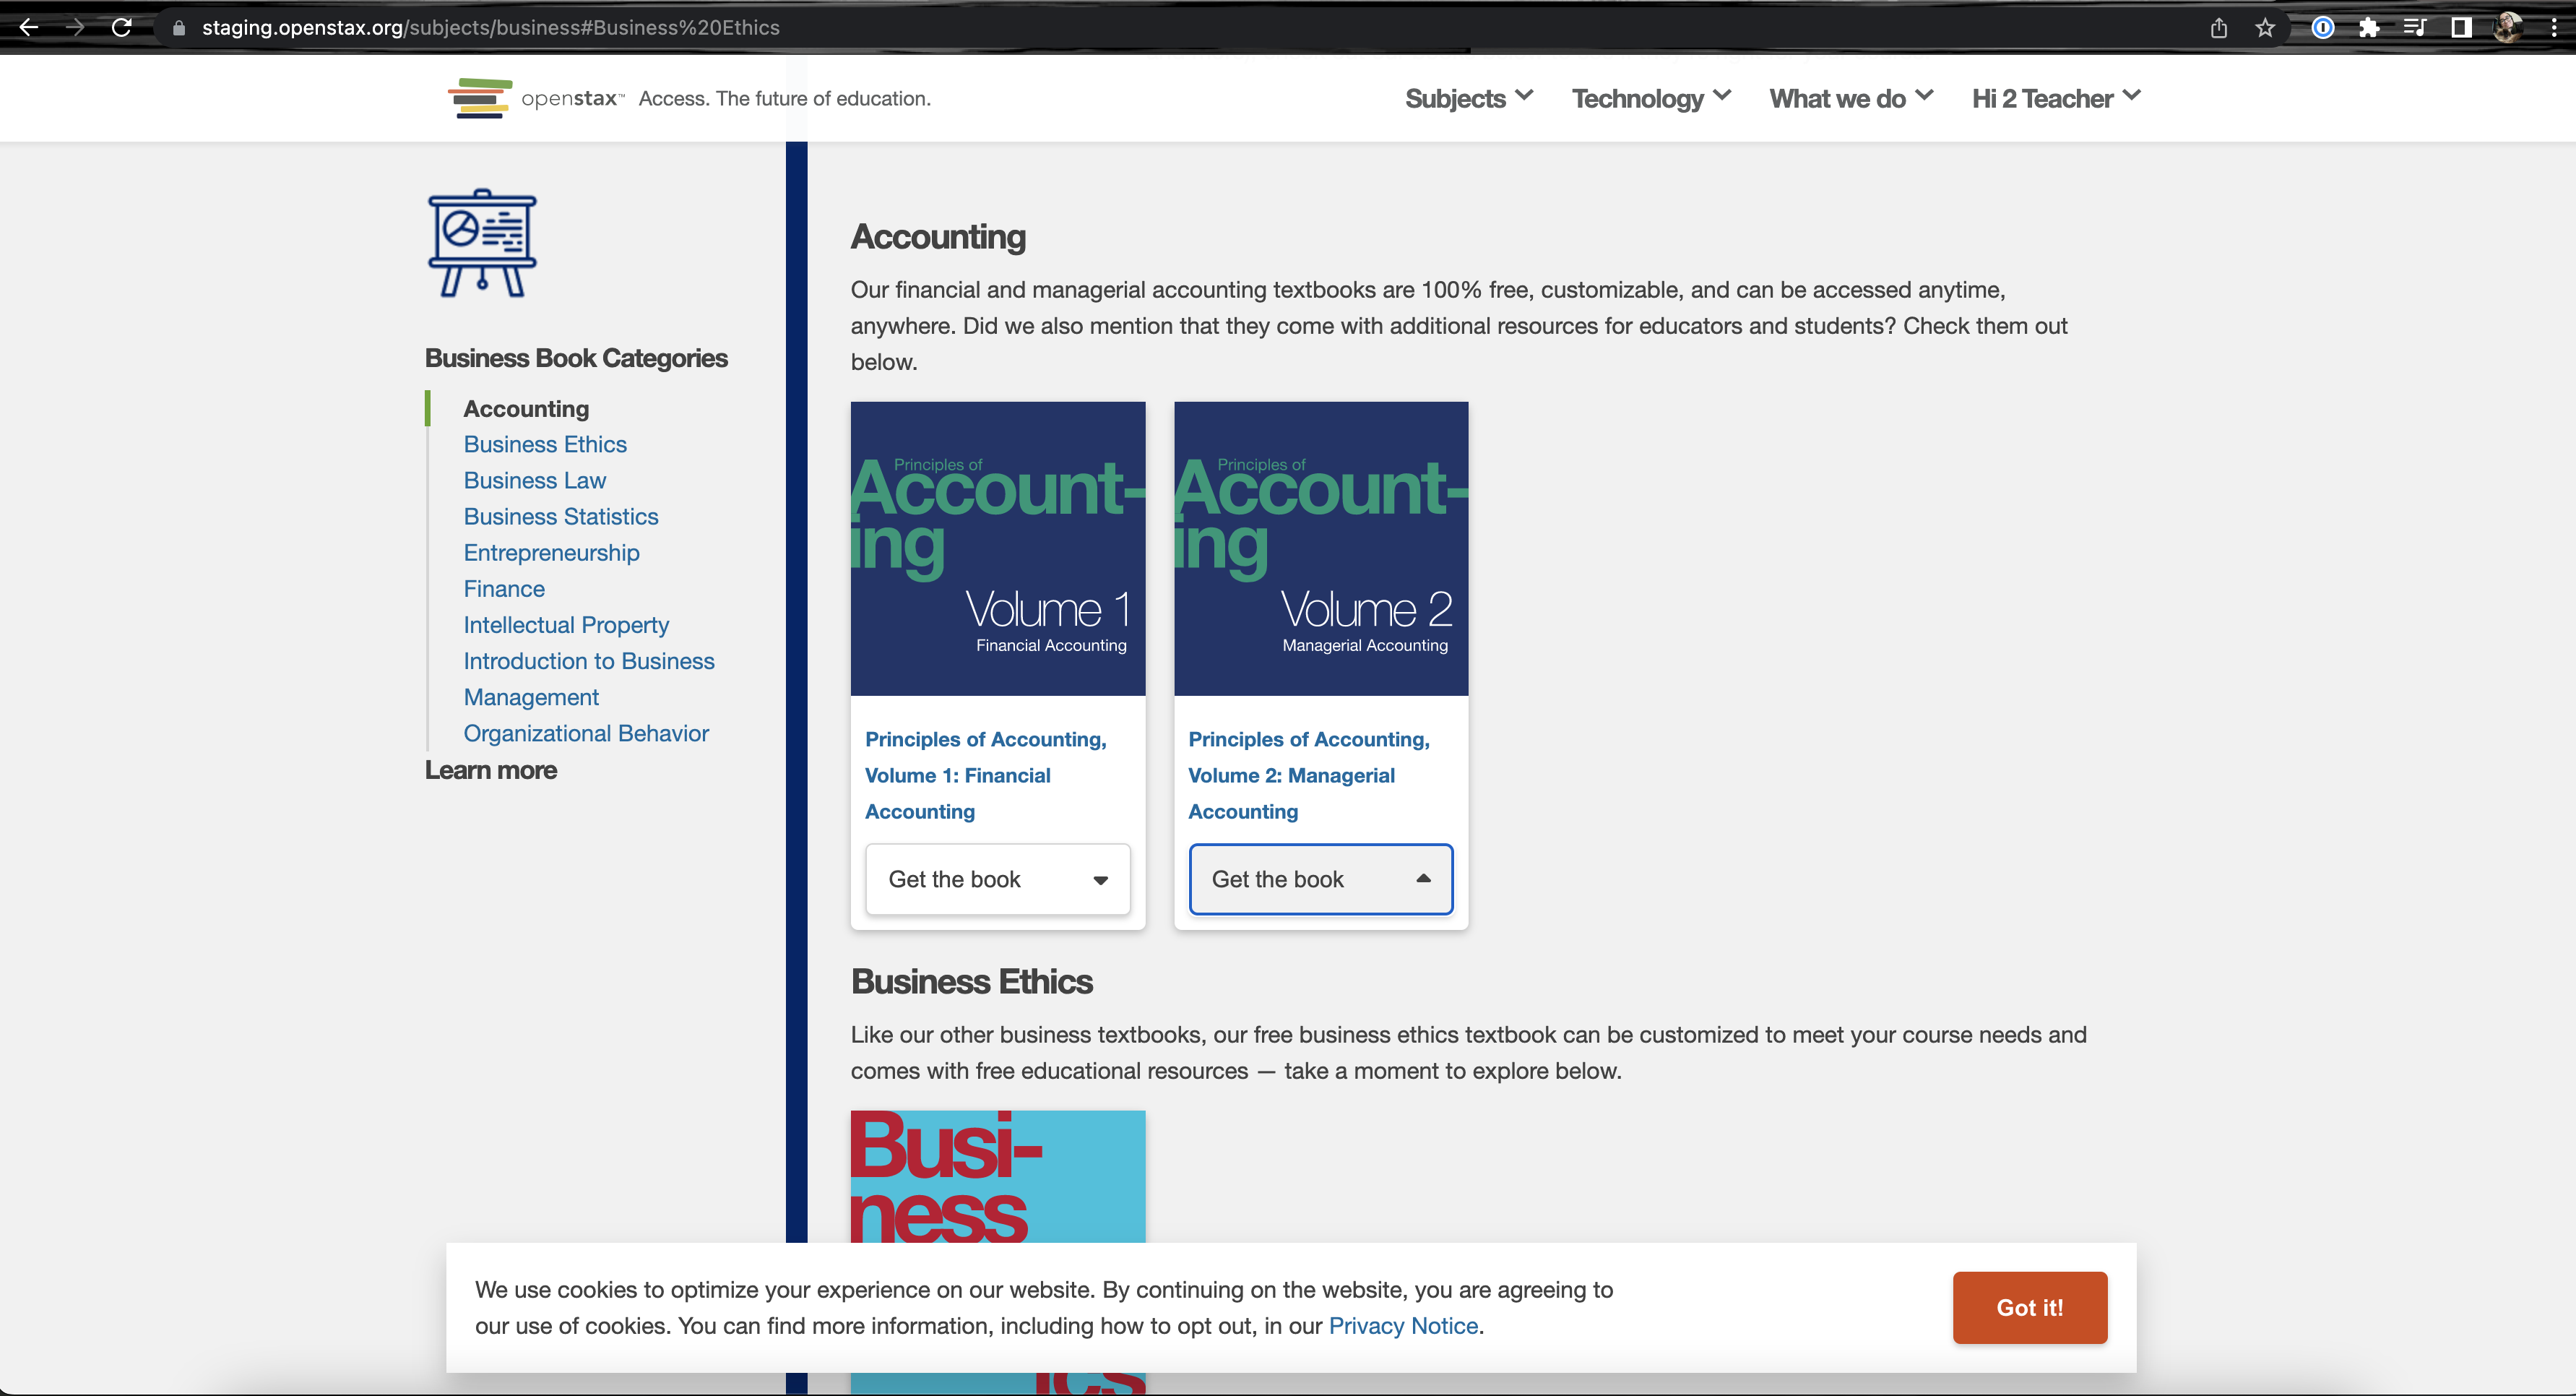
Task: Click the browser back arrow
Action: [29, 27]
